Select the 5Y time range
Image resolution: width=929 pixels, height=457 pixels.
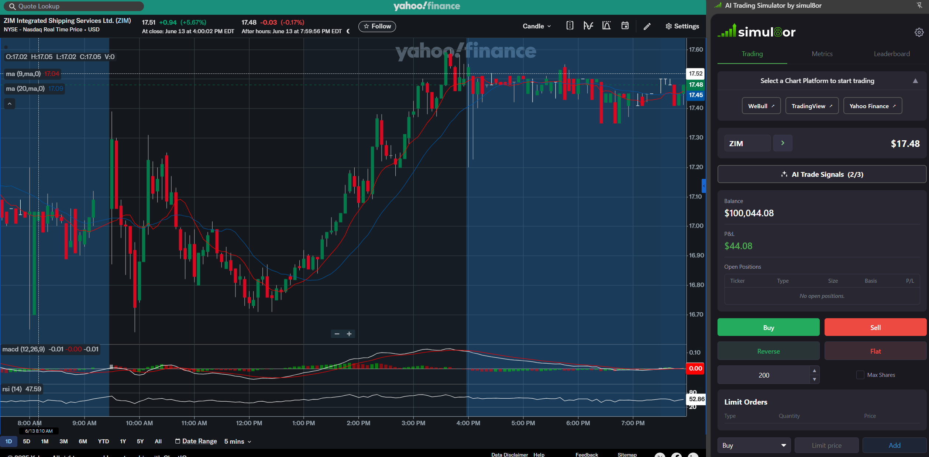[x=140, y=441]
